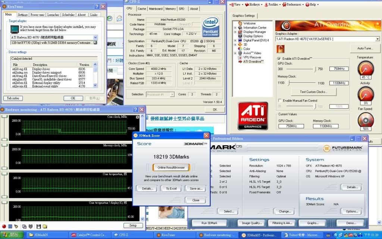Click the Setup button in Hardware monitoring

(133, 225)
